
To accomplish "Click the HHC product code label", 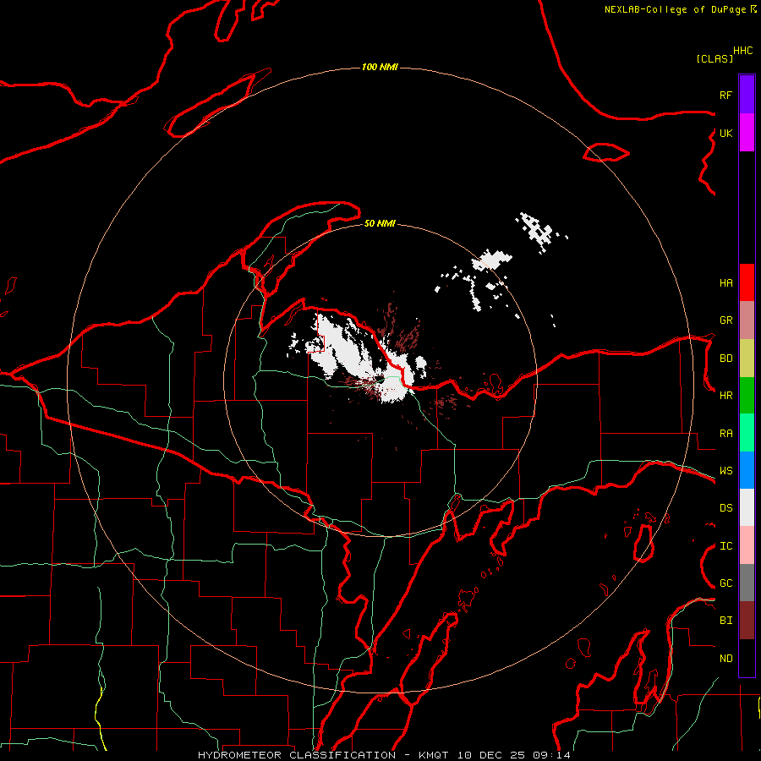I will (742, 51).
